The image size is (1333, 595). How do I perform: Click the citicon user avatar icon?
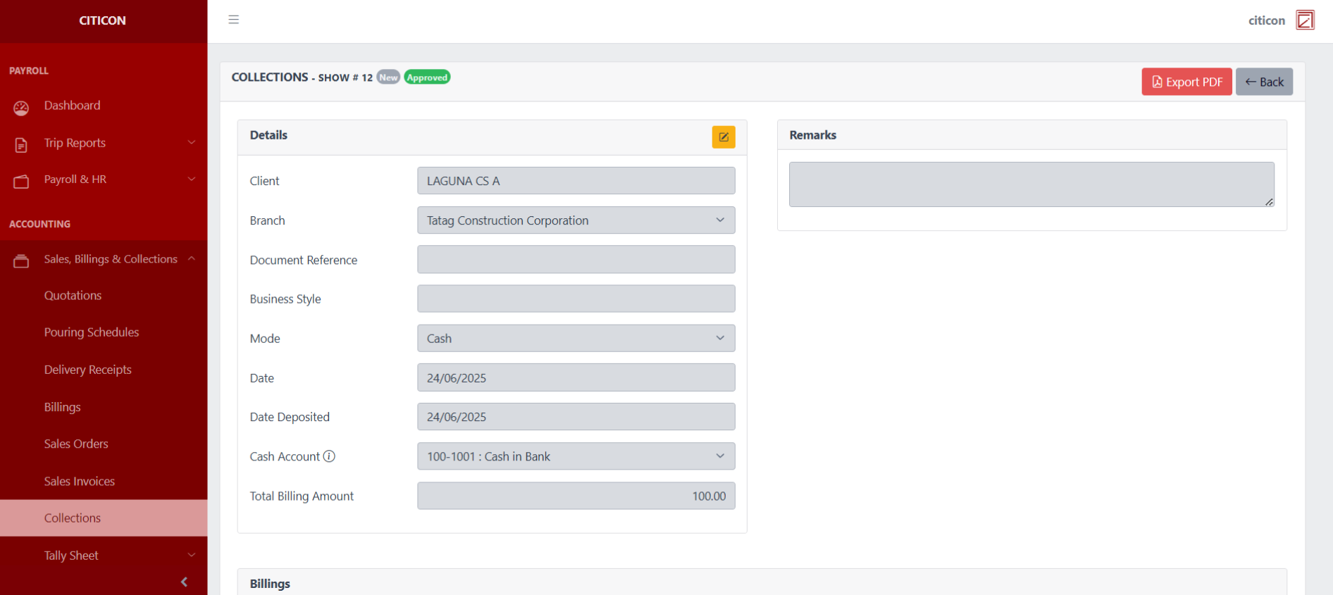[x=1304, y=20]
